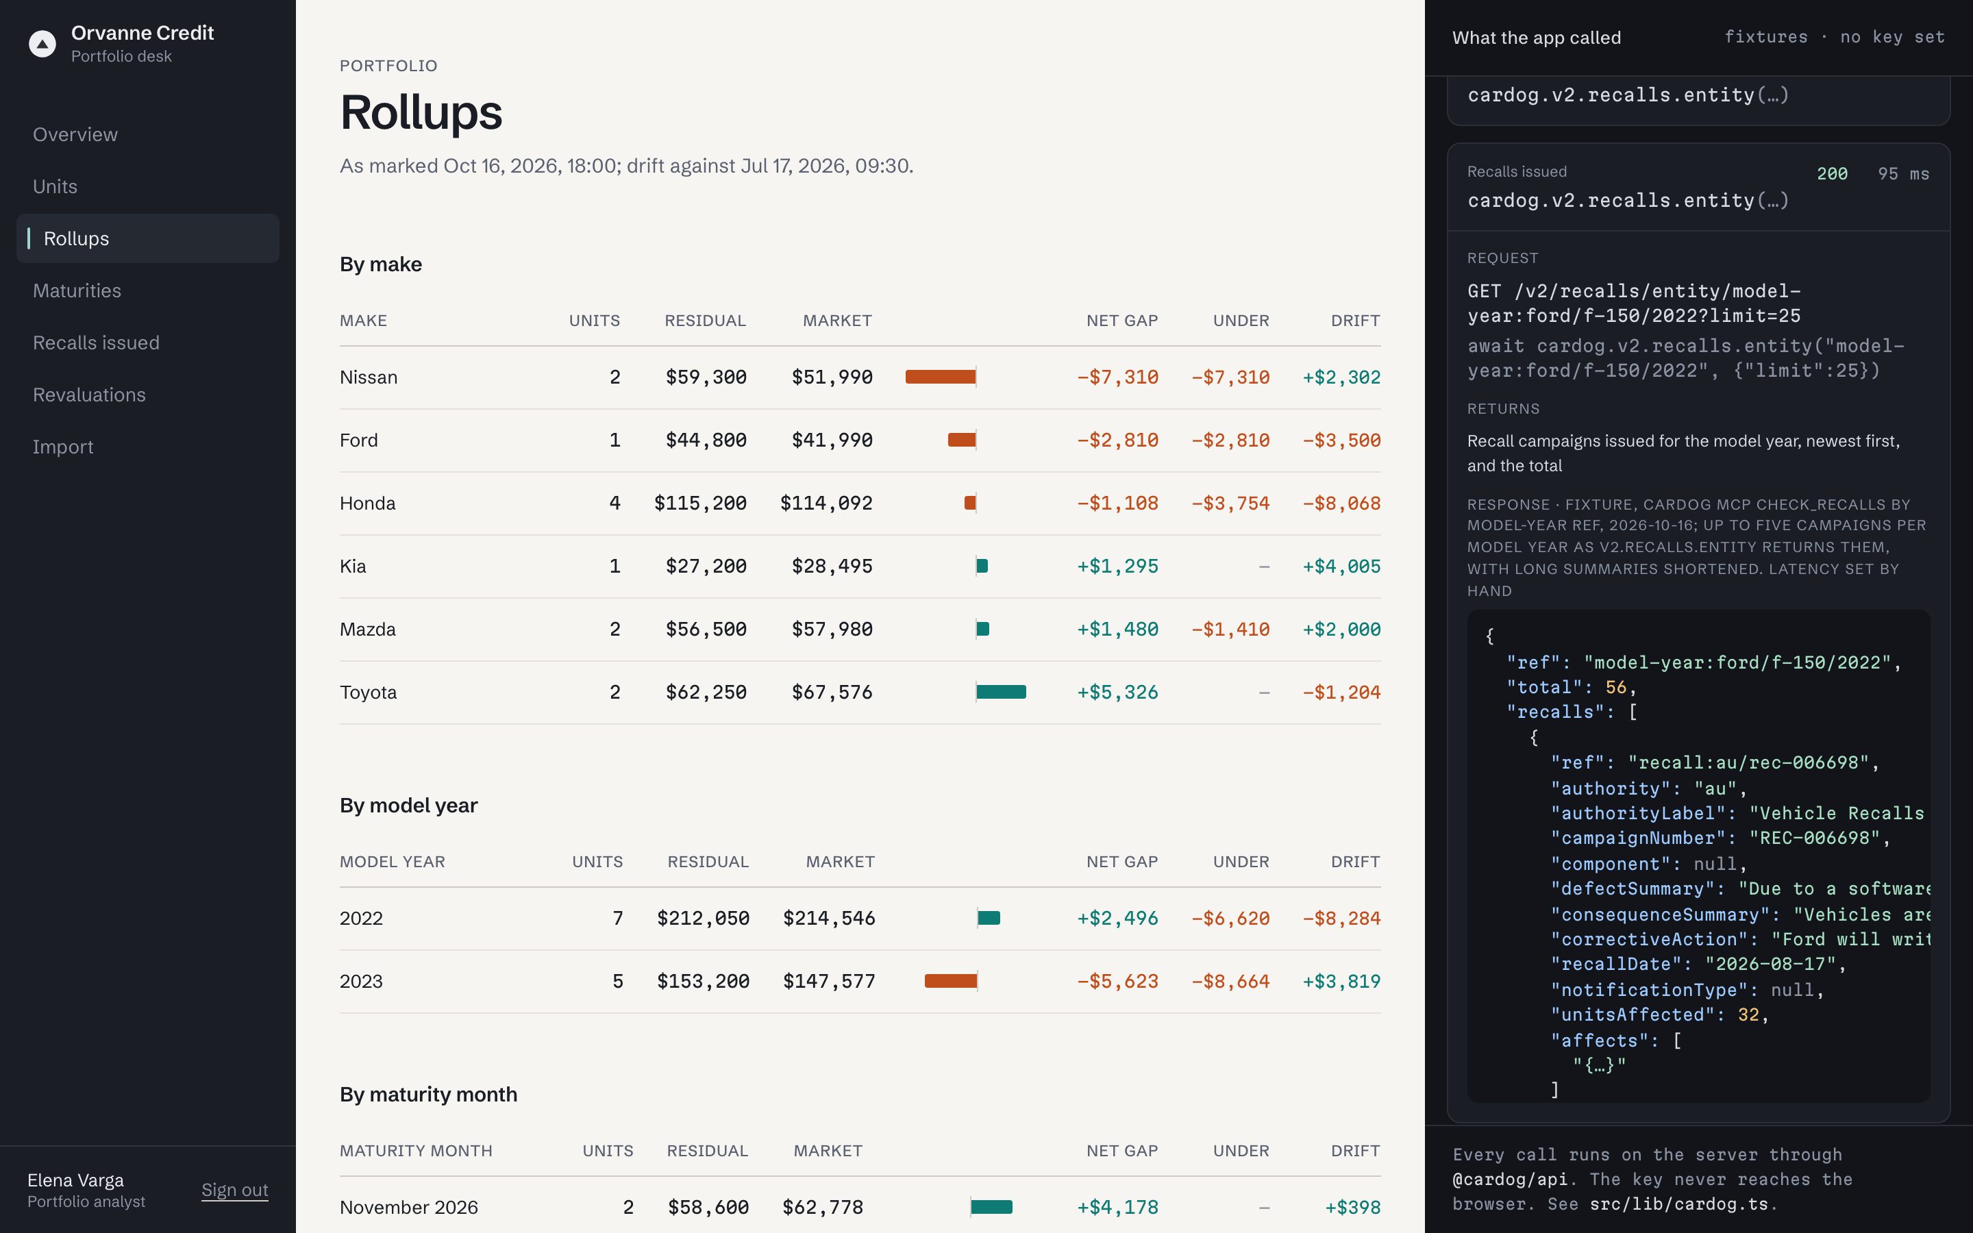Click the Sign out link
The height and width of the screenshot is (1233, 1973).
[235, 1190]
